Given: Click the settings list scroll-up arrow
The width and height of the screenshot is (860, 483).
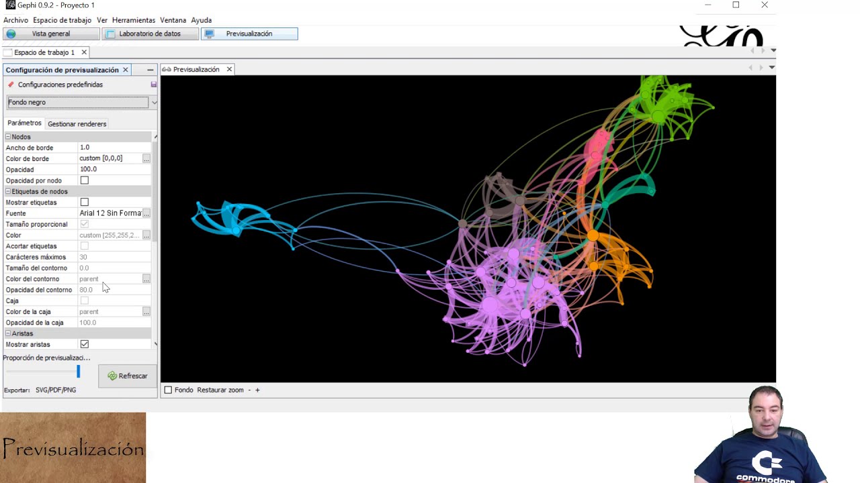Looking at the screenshot, I should pos(156,137).
